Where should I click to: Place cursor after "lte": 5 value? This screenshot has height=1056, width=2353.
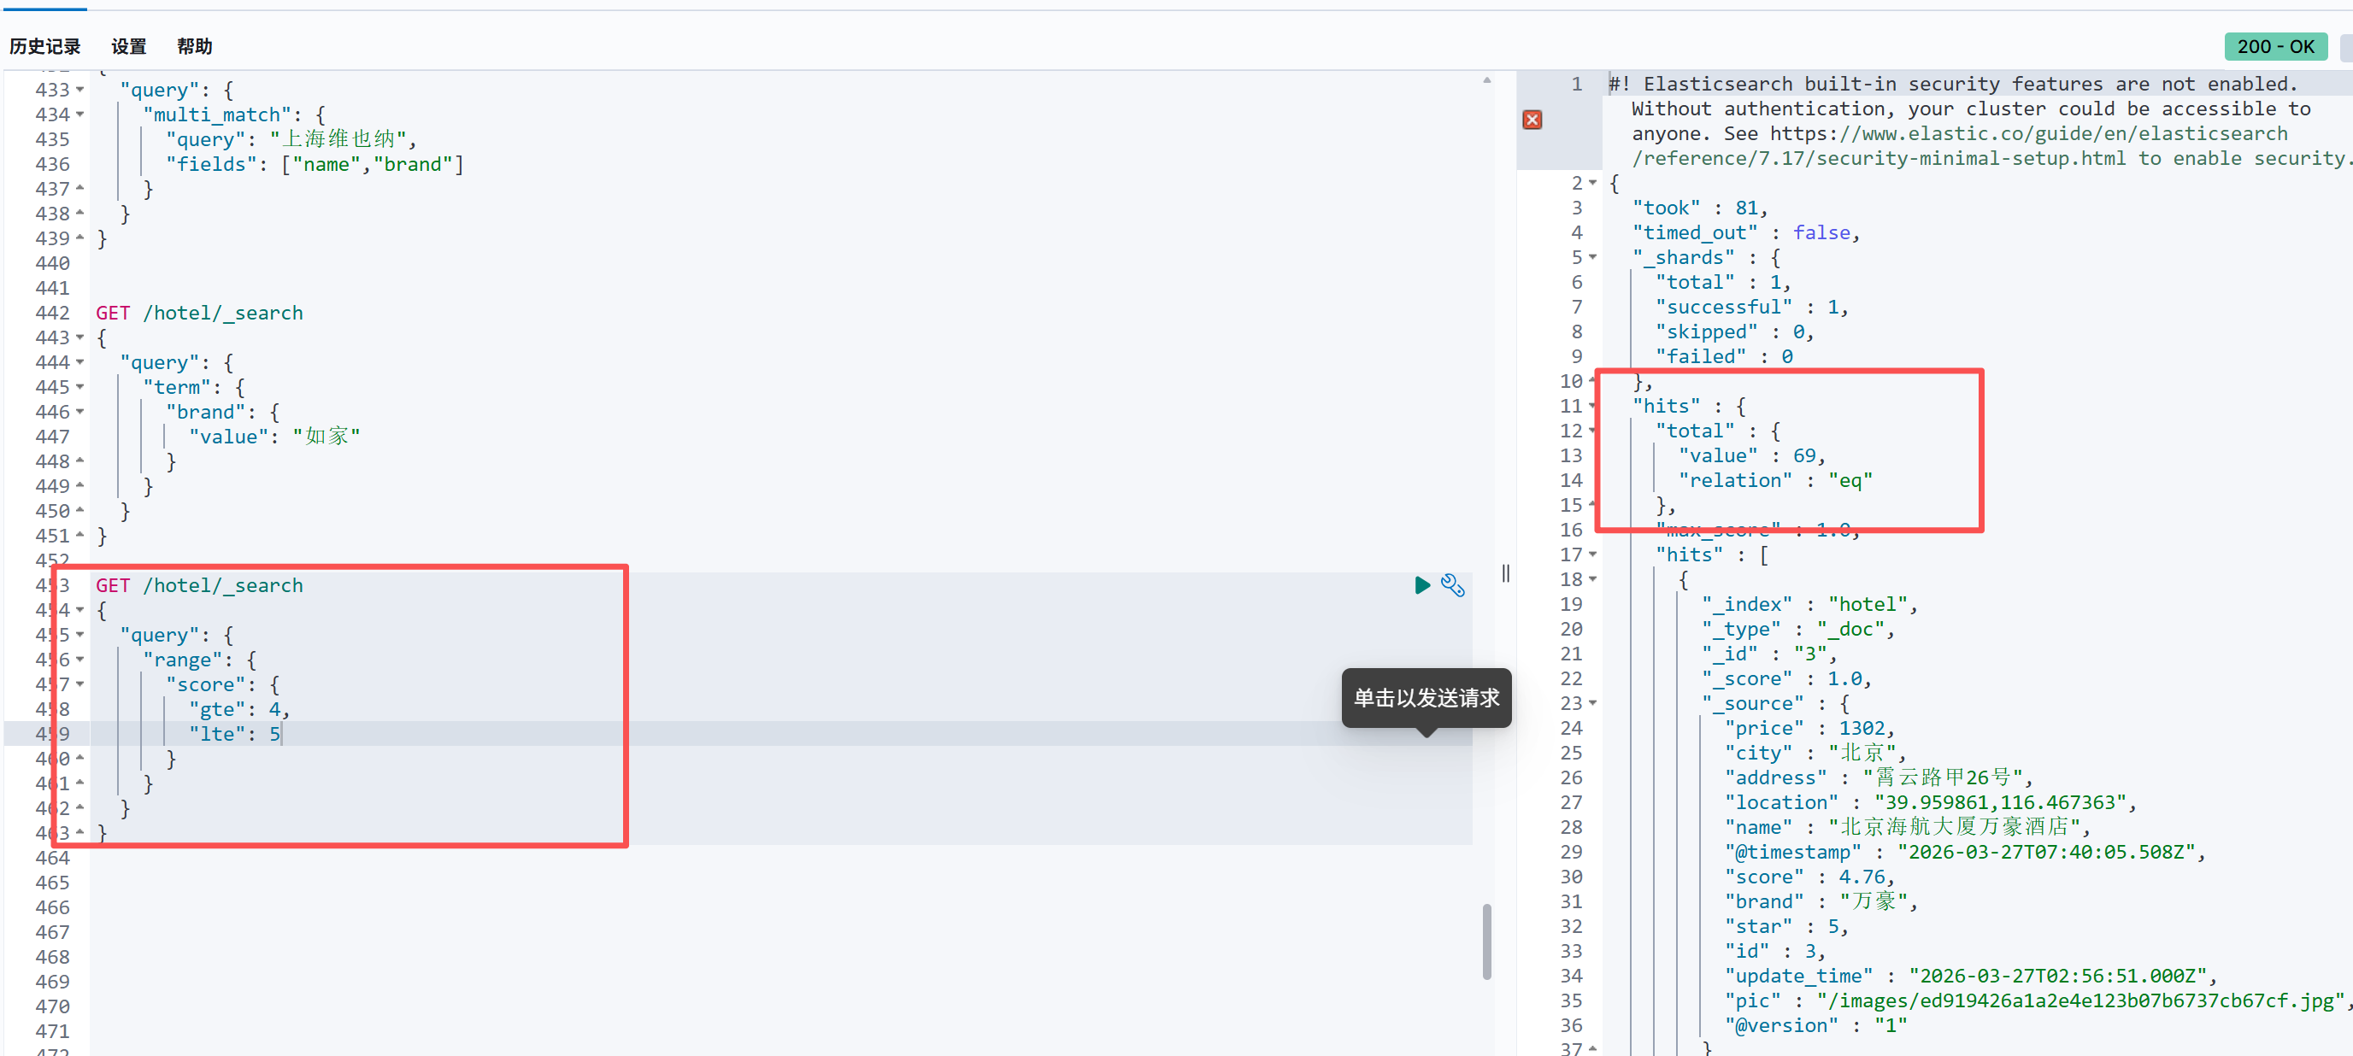click(x=282, y=734)
